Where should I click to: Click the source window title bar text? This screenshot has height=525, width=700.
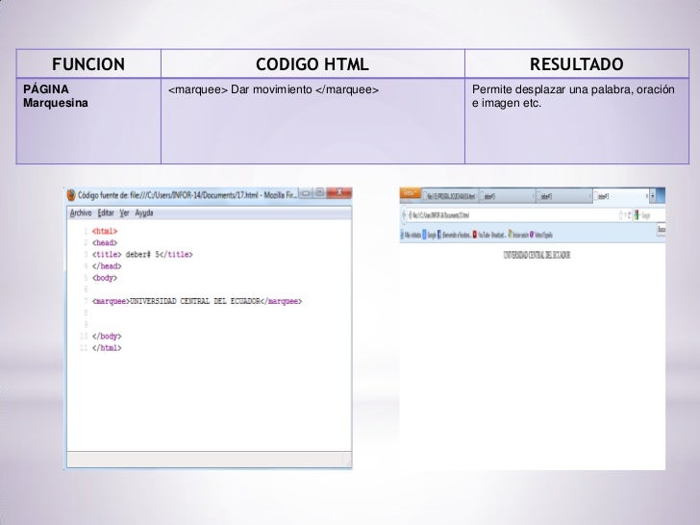187,195
